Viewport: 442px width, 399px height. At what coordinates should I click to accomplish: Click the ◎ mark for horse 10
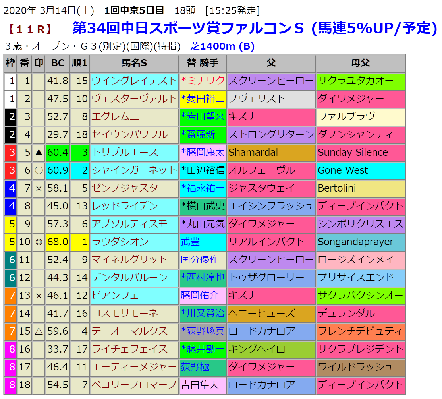[39, 242]
